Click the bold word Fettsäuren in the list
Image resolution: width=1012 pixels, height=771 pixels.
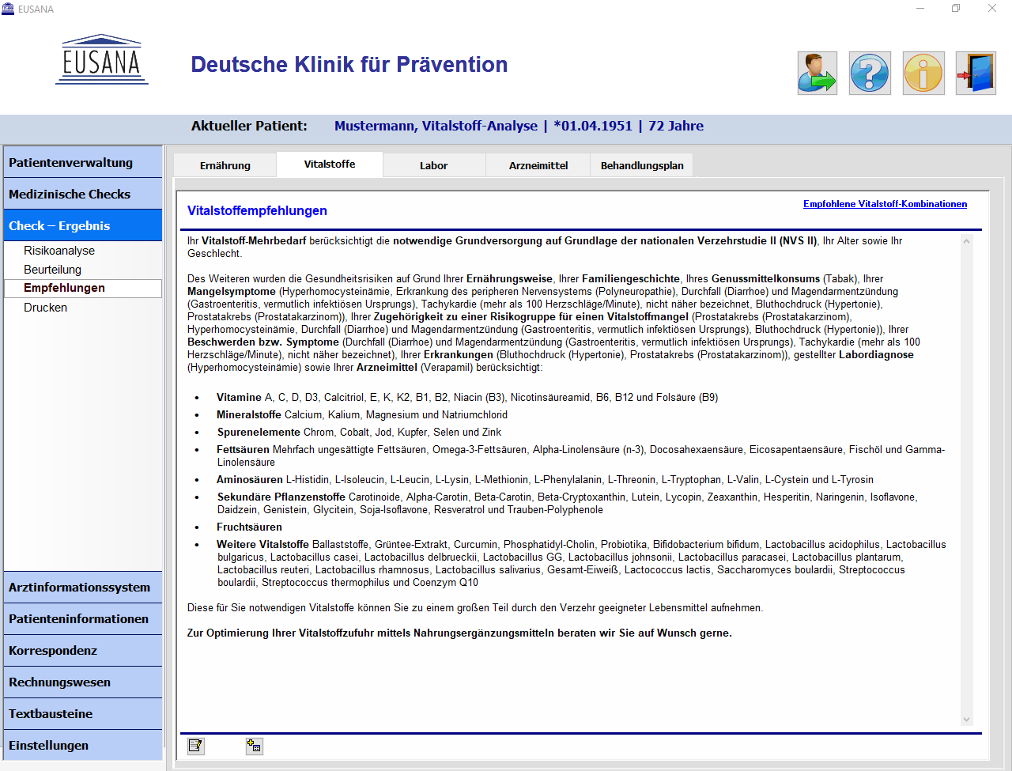click(x=243, y=450)
